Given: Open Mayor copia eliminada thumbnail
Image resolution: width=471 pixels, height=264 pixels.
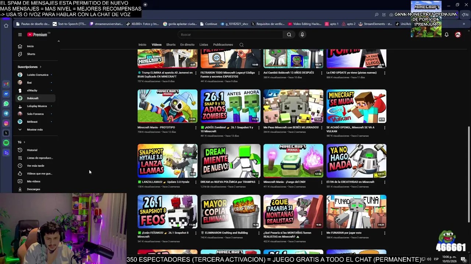Looking at the screenshot, I should click(x=230, y=212).
